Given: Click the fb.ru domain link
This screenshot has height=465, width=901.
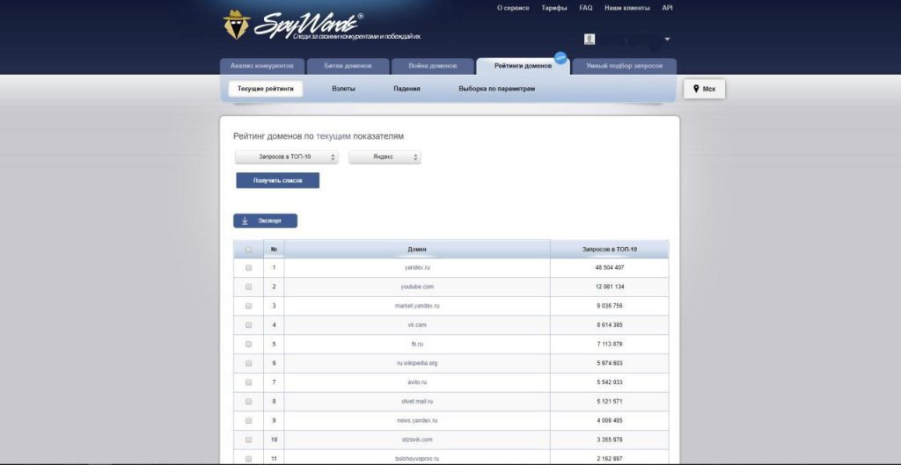Looking at the screenshot, I should click(416, 344).
